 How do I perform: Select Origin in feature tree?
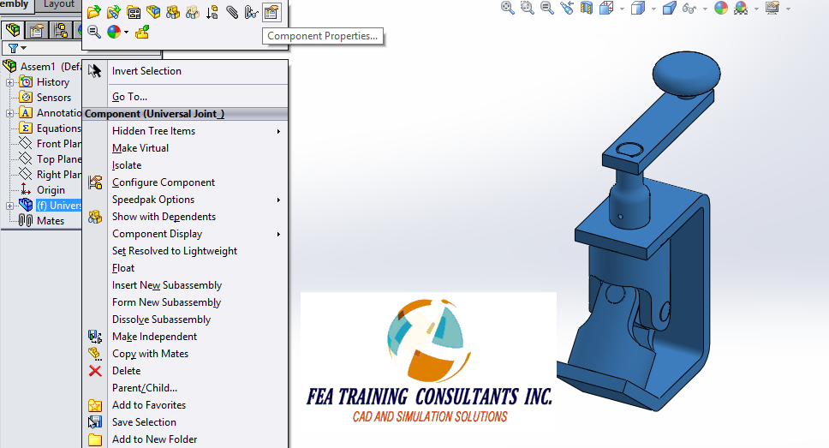coord(42,190)
